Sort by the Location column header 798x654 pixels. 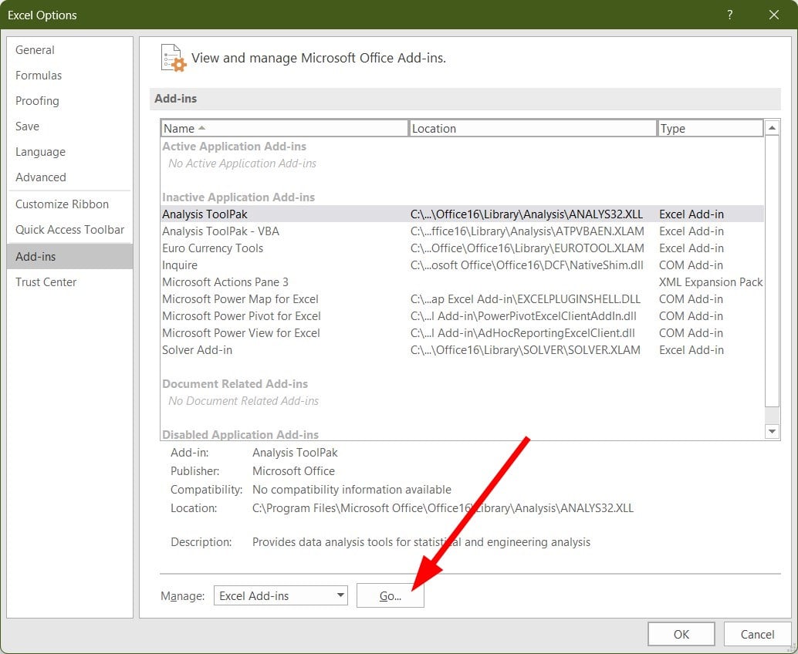(533, 128)
